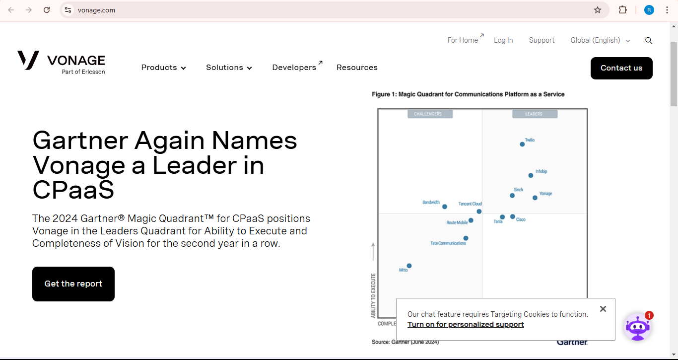678x360 pixels.
Task: Open the browser extensions puzzle icon
Action: click(622, 10)
